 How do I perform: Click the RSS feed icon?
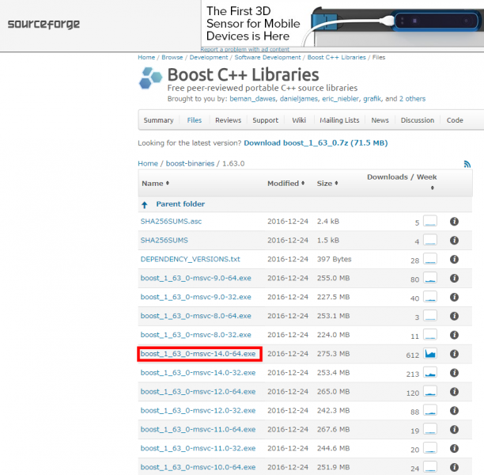pos(467,164)
